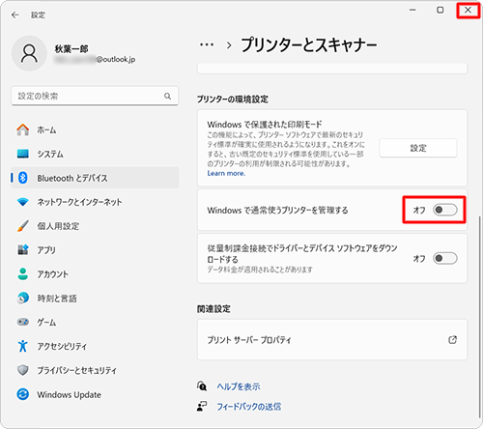Click the アカウント person icon
Image resolution: width=483 pixels, height=429 pixels.
click(23, 274)
